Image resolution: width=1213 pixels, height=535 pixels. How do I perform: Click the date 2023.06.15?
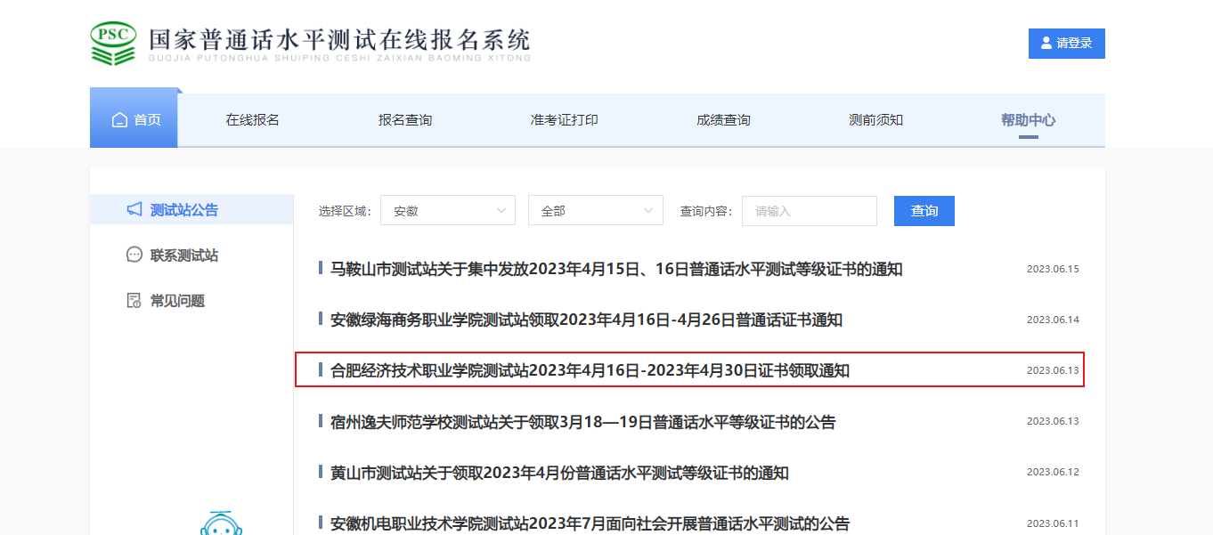(1053, 269)
